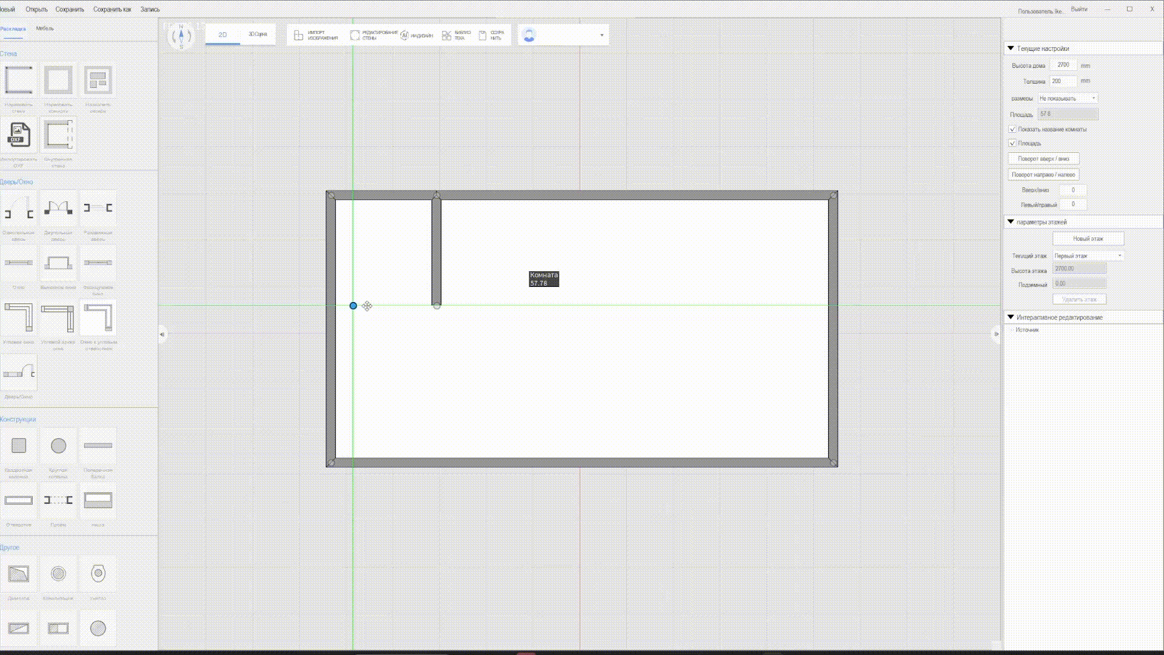Viewport: 1164px width, 655px height.
Task: Uncheck the 'Площадь' checkbox
Action: click(1012, 143)
